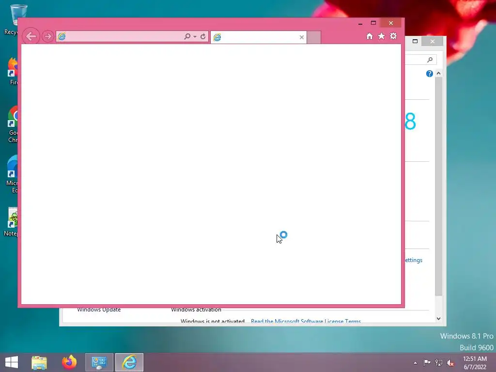Select the Microsoft Edge desktop shortcut

coord(12,174)
